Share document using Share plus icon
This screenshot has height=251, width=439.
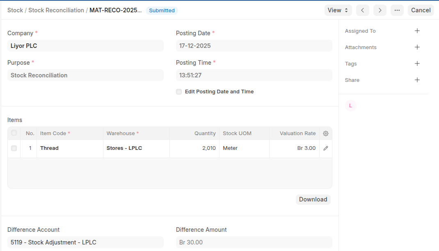[417, 80]
